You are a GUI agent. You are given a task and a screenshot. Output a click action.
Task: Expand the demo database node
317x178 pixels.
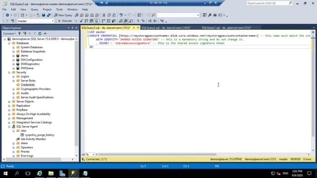13,56
